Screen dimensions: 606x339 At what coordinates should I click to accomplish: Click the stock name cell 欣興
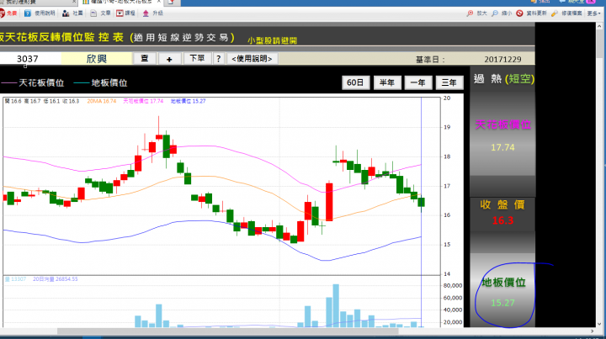96,59
